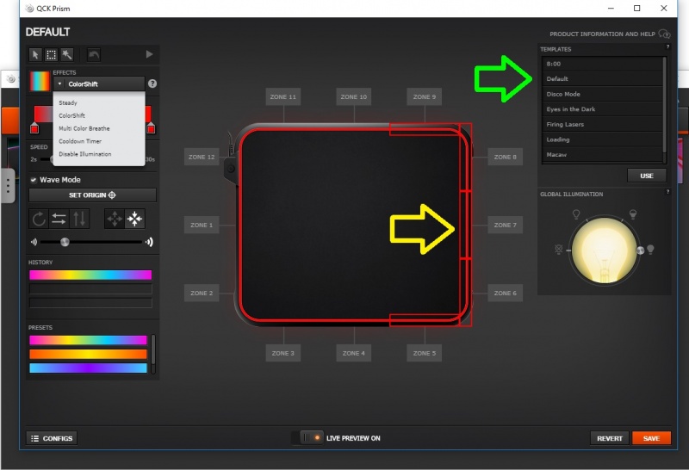Open the effects help question mark
The image size is (689, 470).
click(x=152, y=83)
